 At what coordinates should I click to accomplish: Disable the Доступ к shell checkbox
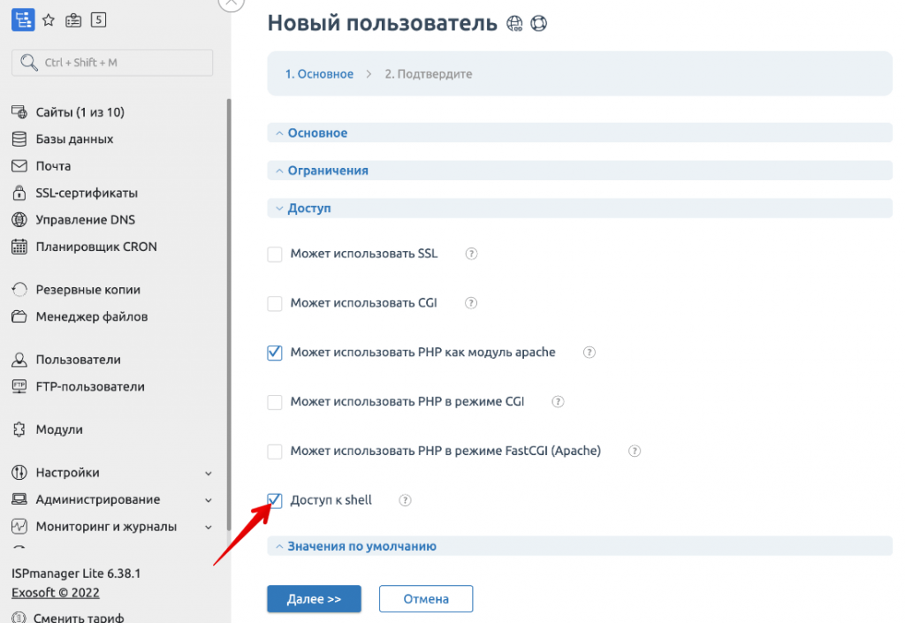(274, 500)
